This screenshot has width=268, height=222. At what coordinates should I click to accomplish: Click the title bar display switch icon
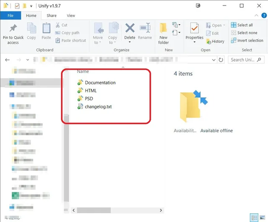pos(198,6)
